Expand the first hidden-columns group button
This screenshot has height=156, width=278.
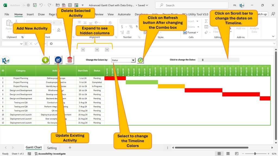(x=82, y=50)
